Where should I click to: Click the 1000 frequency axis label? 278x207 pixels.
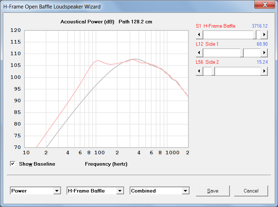pos(172,153)
